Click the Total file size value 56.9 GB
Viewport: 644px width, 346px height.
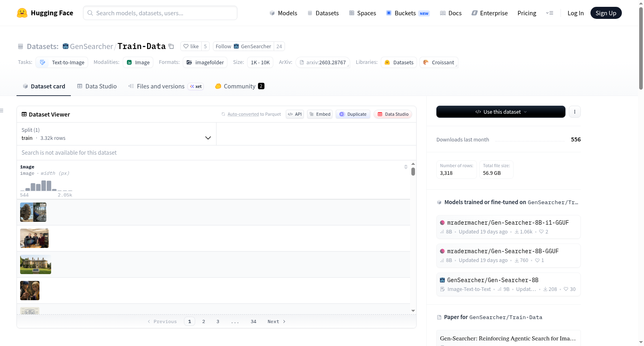[x=492, y=173]
